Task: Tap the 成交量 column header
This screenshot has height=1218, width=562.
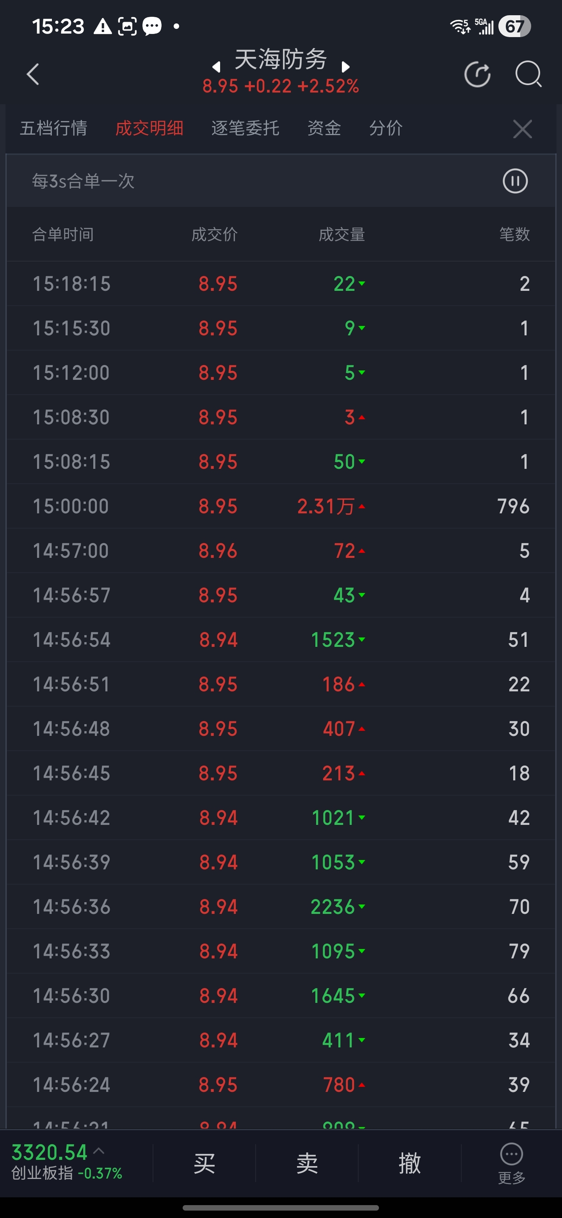Action: (x=342, y=235)
